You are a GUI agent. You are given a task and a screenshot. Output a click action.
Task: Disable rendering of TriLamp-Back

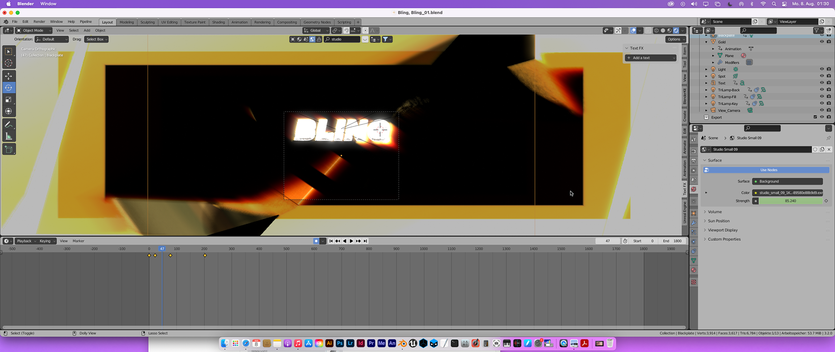click(x=829, y=90)
